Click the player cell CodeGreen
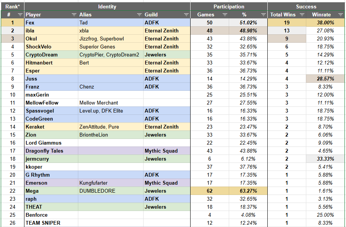 (x=51, y=119)
